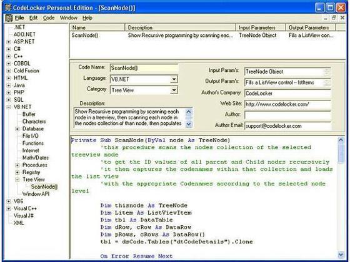Image resolution: width=350 pixels, height=262 pixels.
Task: Click the code editor scroll down arrow
Action: click(341, 255)
